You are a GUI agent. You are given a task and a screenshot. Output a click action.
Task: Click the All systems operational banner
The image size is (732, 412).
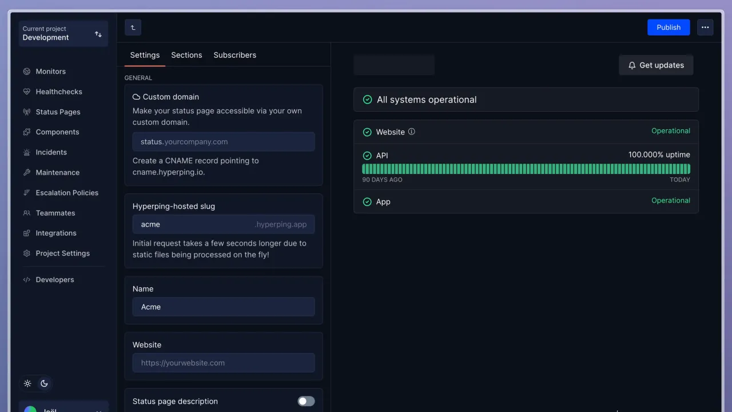526,100
